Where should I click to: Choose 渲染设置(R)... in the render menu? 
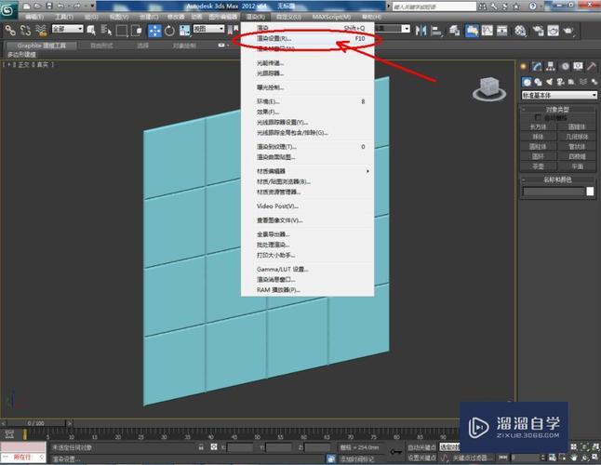(275, 38)
